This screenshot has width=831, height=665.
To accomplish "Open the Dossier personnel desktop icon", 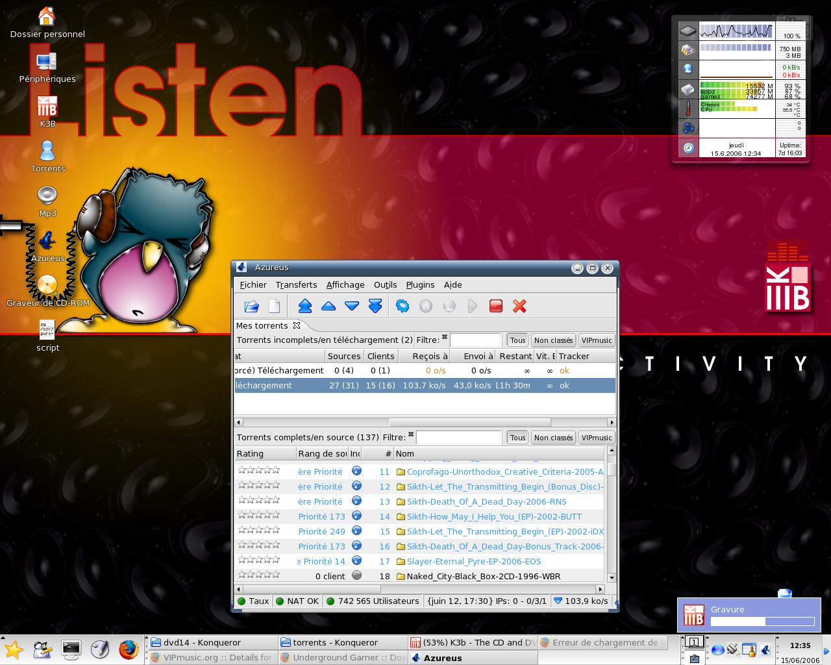I will click(x=47, y=23).
